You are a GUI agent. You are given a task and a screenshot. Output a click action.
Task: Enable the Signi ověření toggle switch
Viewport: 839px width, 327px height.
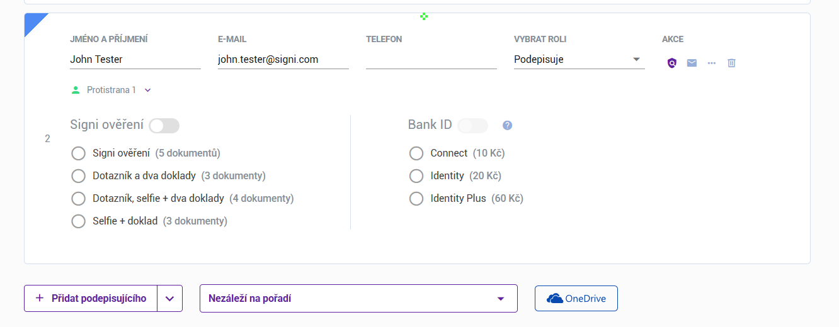pyautogui.click(x=164, y=126)
